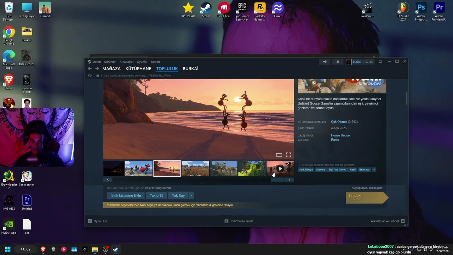Screen dimensions: 453x255
Task: Go forward with Steam's forward arrow
Action: (x=97, y=69)
